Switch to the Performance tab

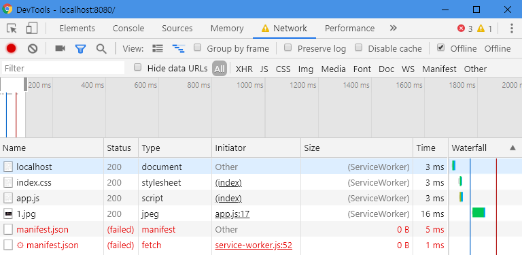point(349,29)
